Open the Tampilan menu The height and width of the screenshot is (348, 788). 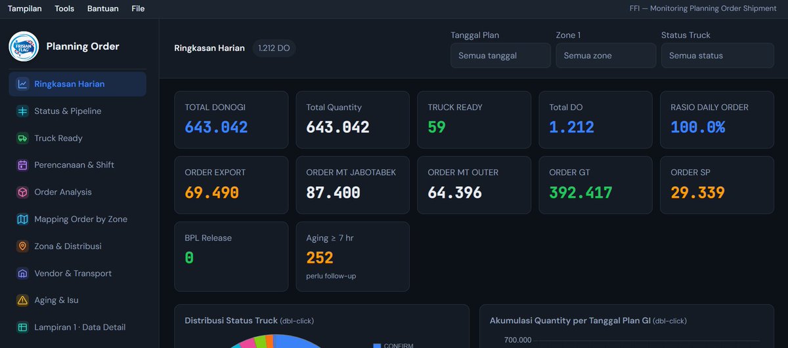[x=25, y=9]
